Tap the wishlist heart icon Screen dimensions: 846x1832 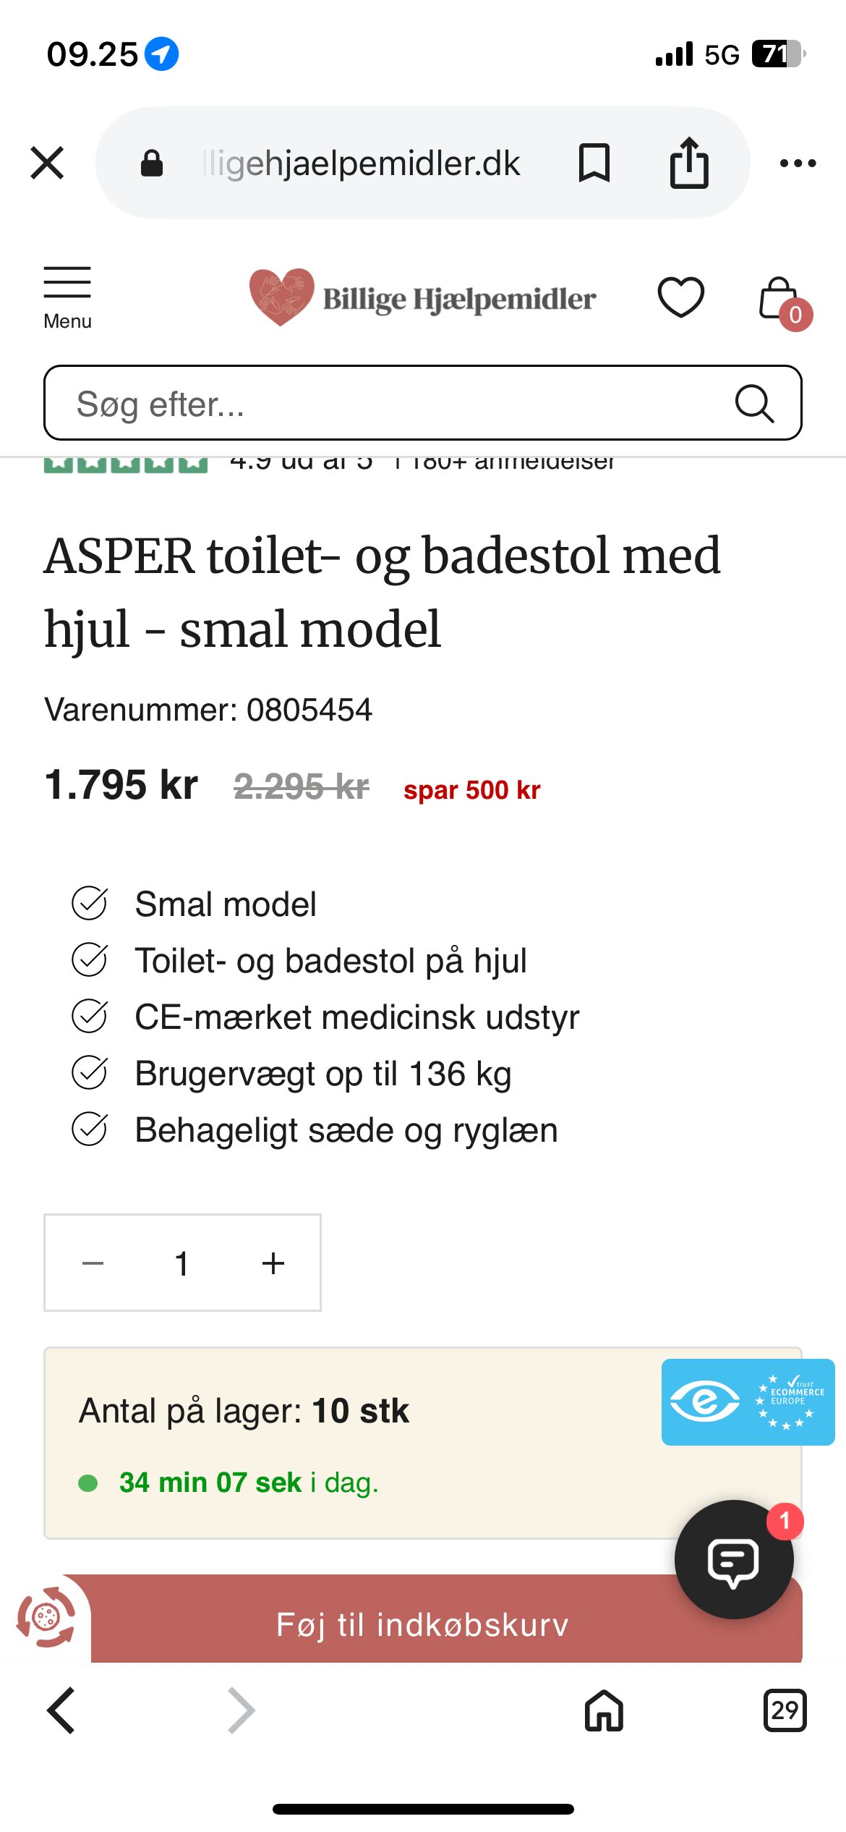pyautogui.click(x=680, y=297)
